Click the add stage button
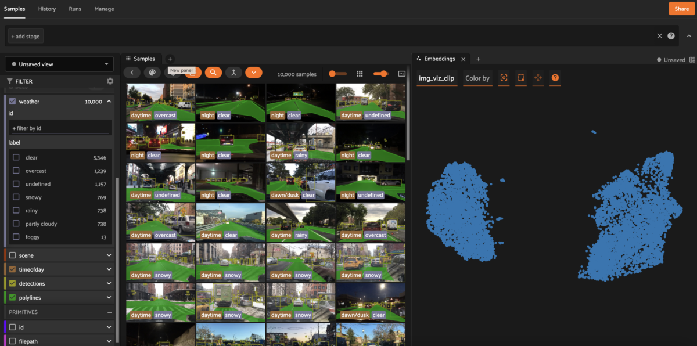The width and height of the screenshot is (697, 346). 25,35
